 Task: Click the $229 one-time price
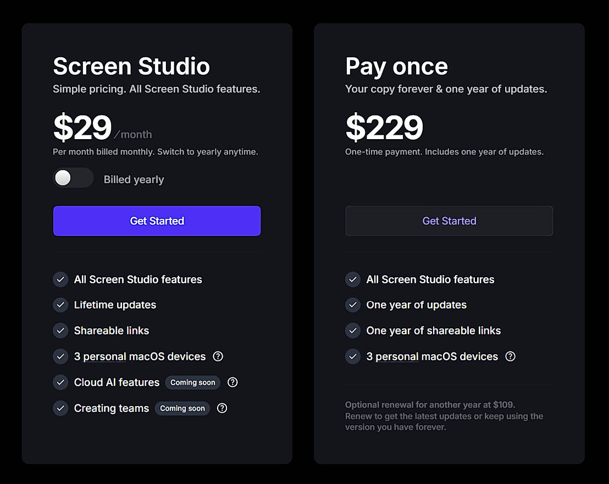click(384, 128)
